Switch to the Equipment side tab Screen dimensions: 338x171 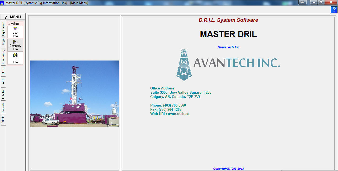(3, 29)
